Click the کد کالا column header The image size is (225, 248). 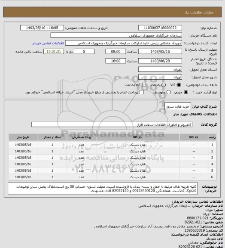tap(194, 137)
